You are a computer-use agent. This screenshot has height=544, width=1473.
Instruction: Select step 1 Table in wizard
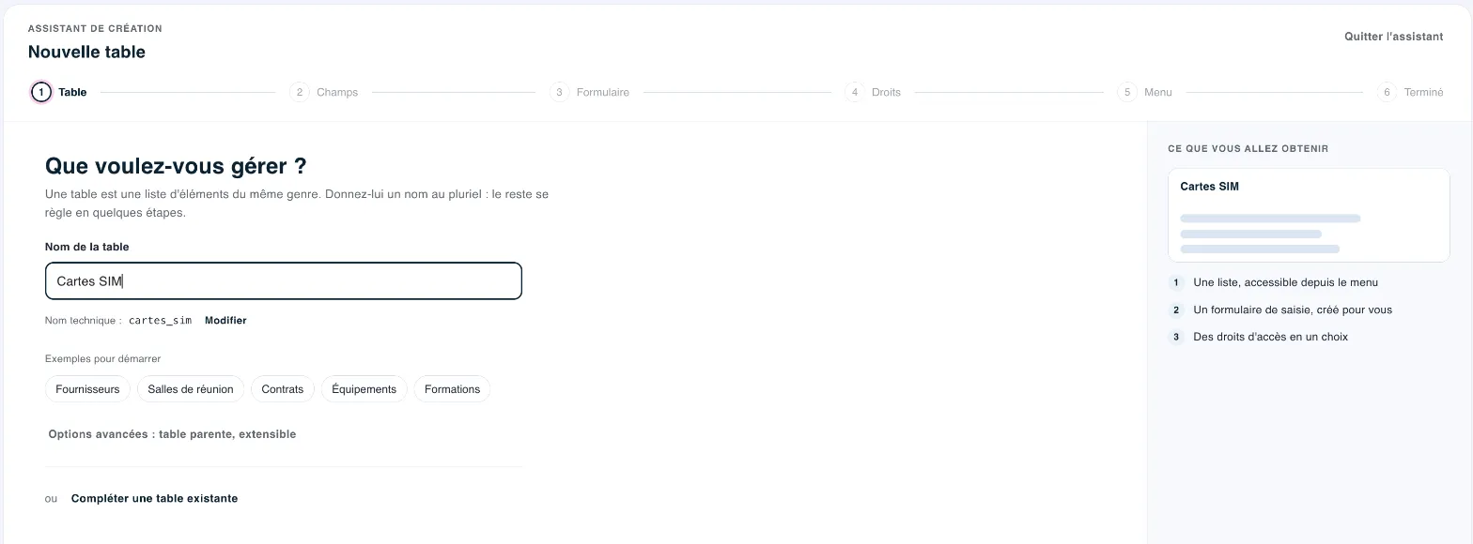coord(59,92)
